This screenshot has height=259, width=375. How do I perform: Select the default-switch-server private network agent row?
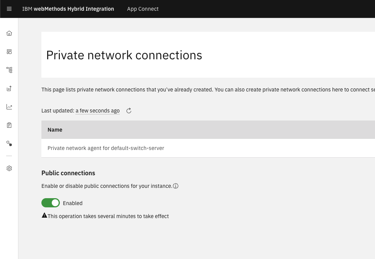[x=106, y=148]
